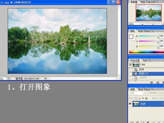Screen dimensions: 164x123
Task: Open the 样式 (Styles) tab
Action: pos(148,31)
